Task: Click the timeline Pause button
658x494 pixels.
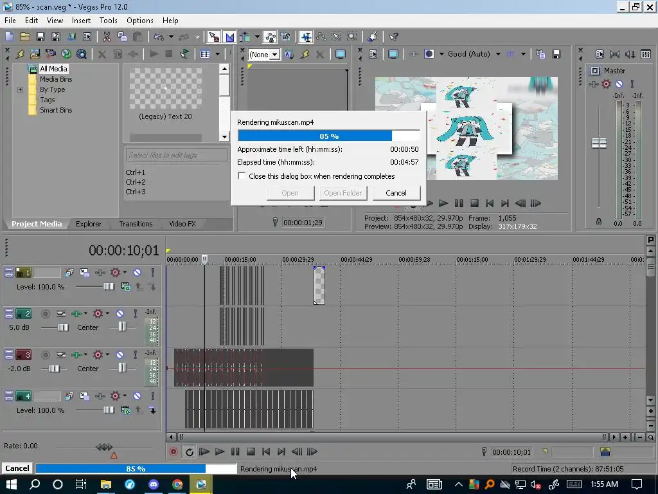Action: 235,452
